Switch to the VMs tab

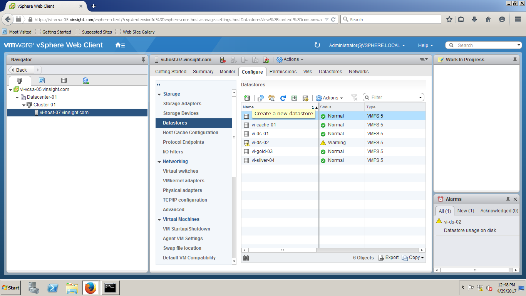pos(308,72)
